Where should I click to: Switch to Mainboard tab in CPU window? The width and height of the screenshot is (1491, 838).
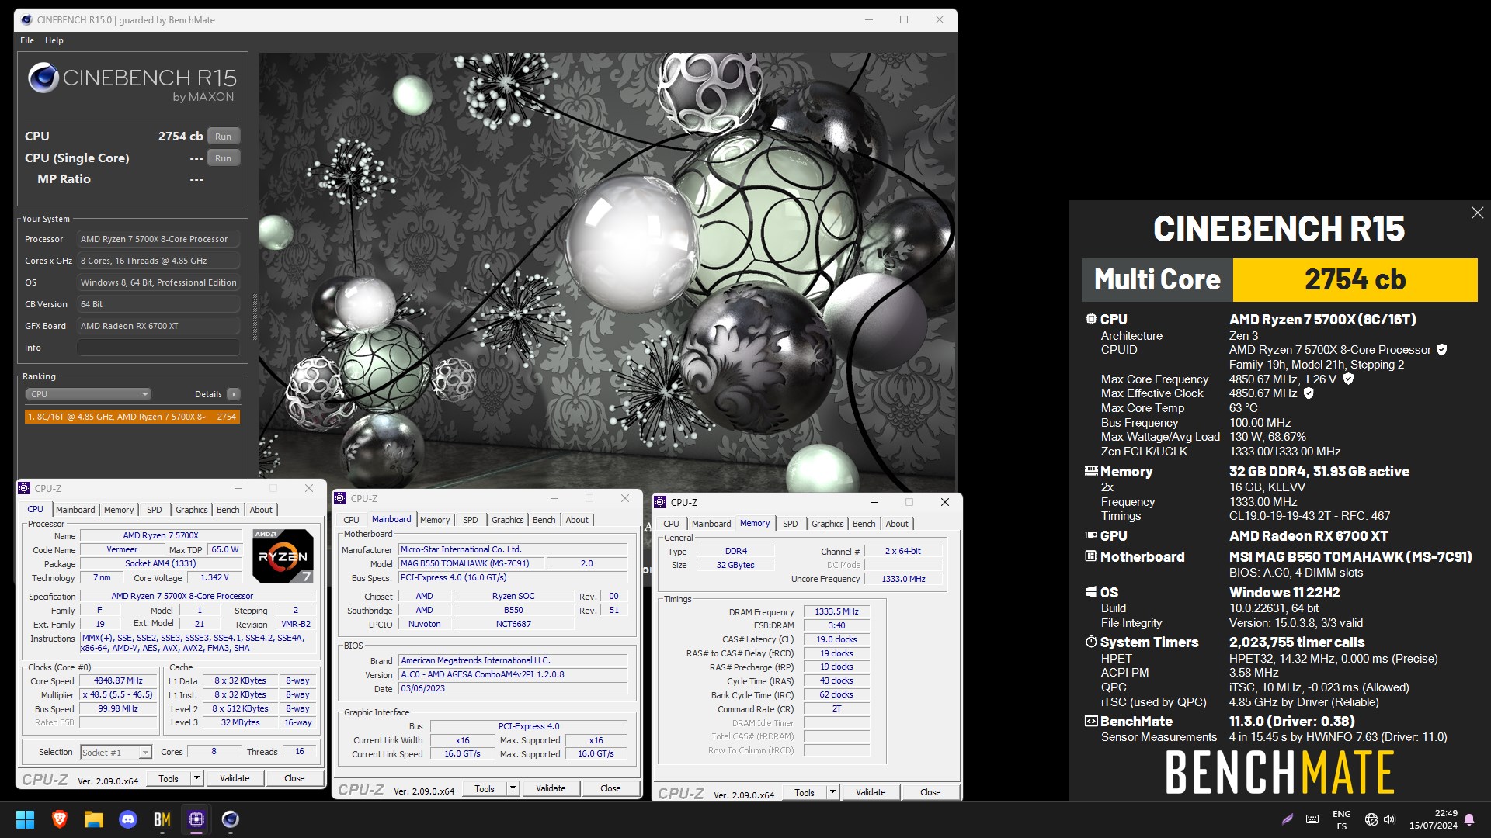click(x=75, y=510)
